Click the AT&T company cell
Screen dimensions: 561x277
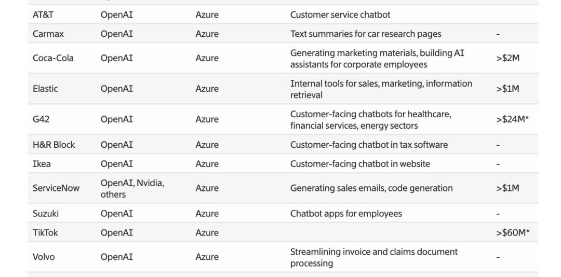coord(43,15)
